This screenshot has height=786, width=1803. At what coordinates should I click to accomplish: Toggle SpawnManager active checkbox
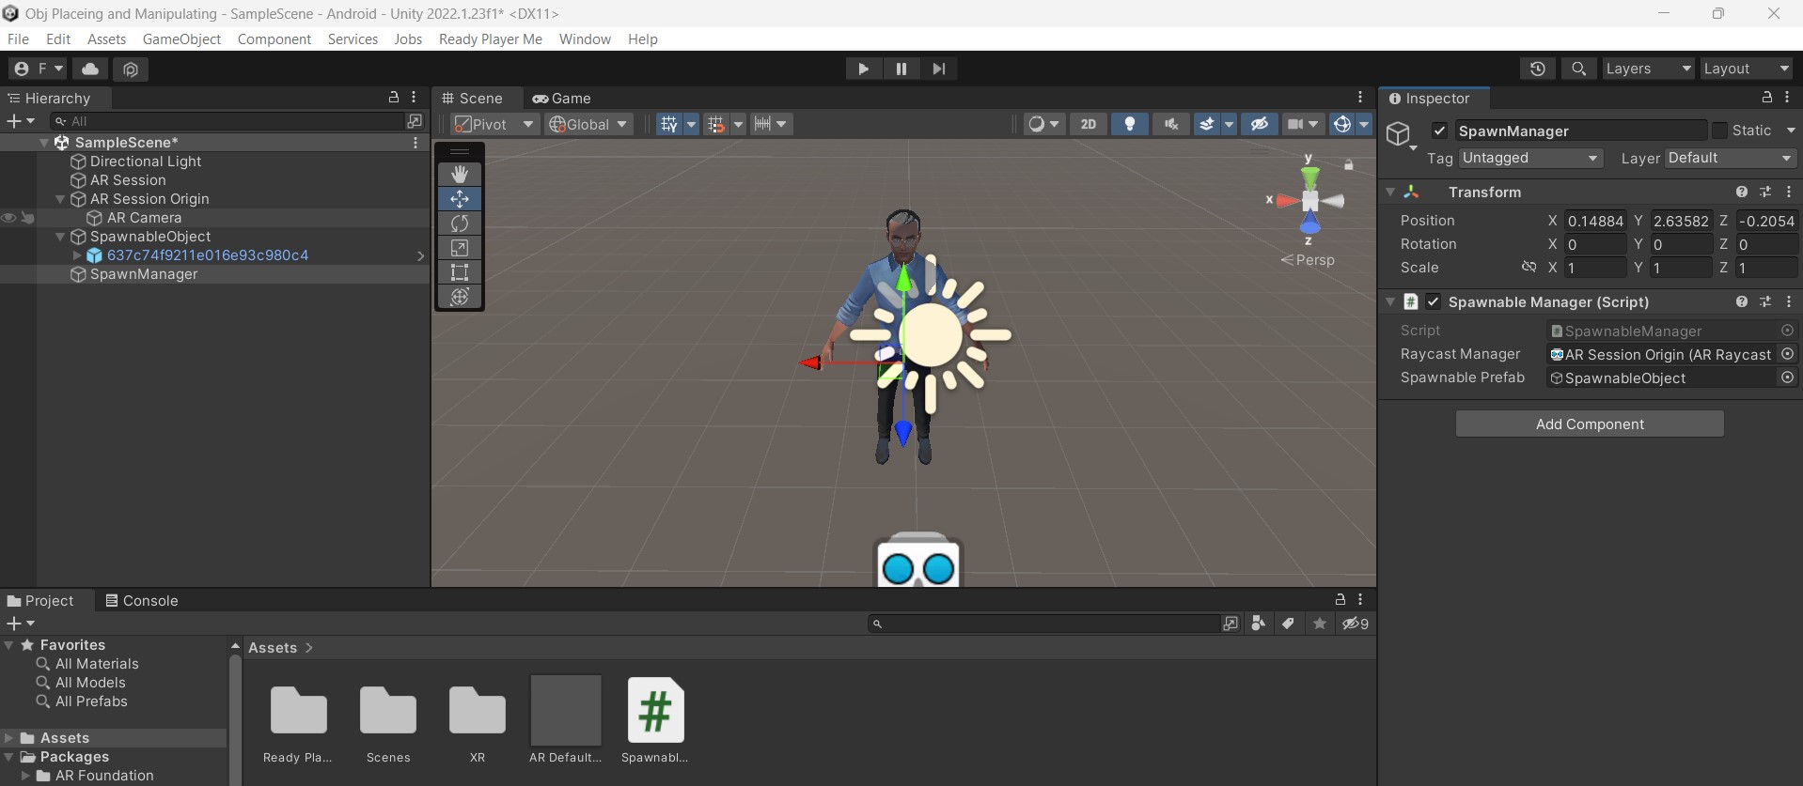(1439, 131)
